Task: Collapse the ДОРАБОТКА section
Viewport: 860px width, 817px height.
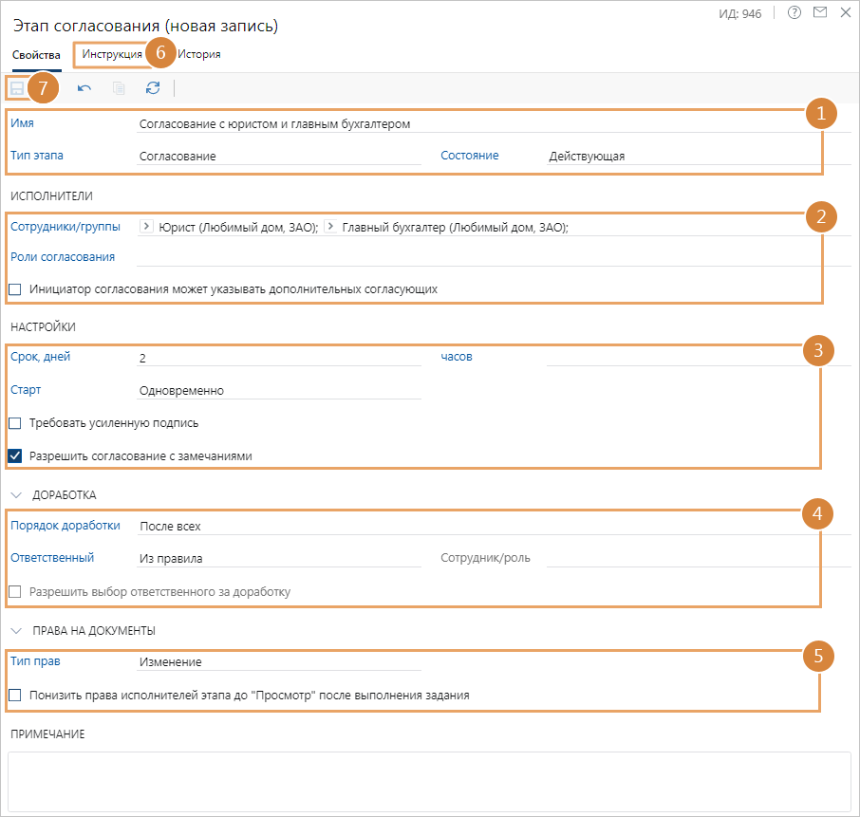Action: tap(17, 495)
